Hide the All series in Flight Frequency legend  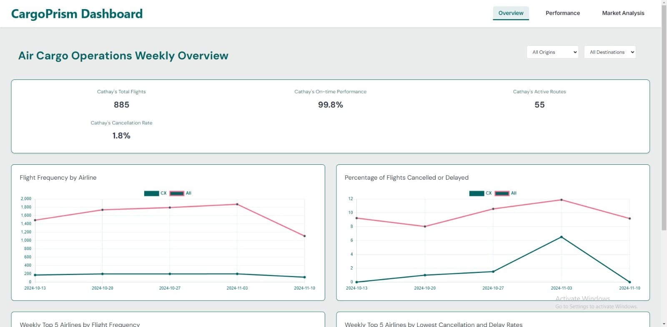point(177,193)
